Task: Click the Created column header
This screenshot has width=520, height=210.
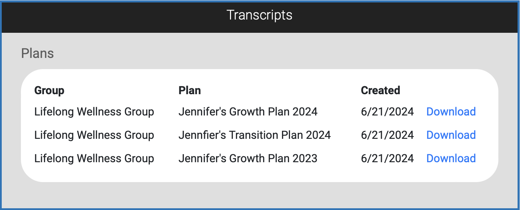Action: click(x=380, y=90)
